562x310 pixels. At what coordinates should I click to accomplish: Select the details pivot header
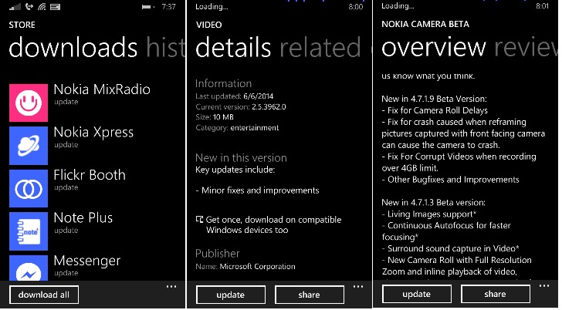[x=233, y=48]
